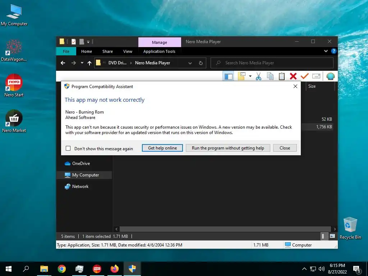The width and height of the screenshot is (368, 276).
Task: Click the orange checkmark Properties icon
Action: [x=305, y=76]
